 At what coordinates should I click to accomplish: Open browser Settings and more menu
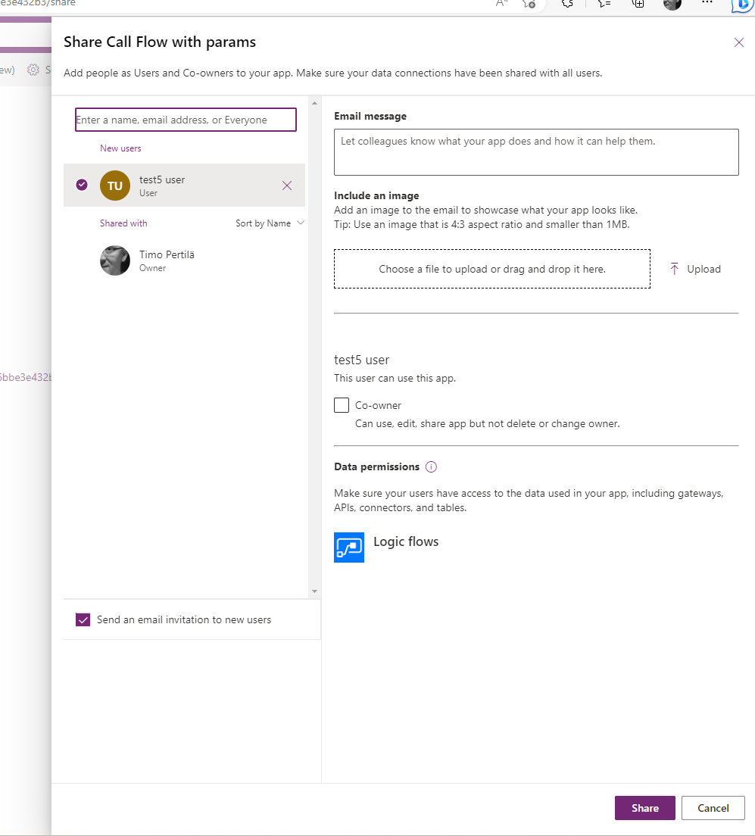(707, 4)
